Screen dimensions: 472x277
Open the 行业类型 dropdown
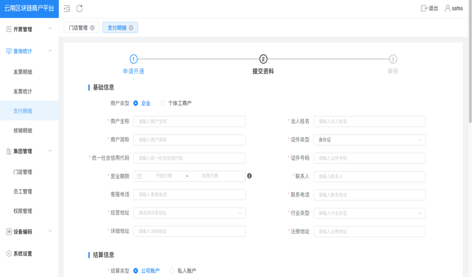(369, 213)
